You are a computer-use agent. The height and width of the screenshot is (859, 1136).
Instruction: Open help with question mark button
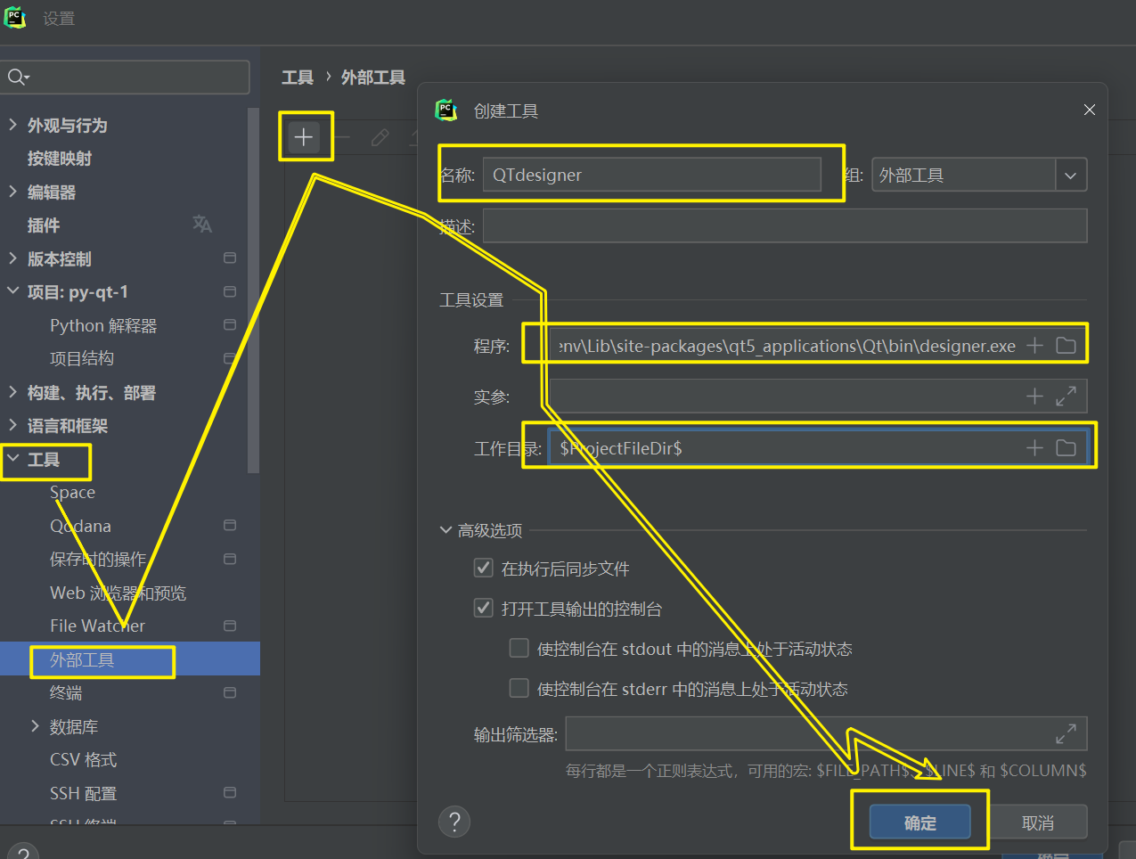[454, 822]
